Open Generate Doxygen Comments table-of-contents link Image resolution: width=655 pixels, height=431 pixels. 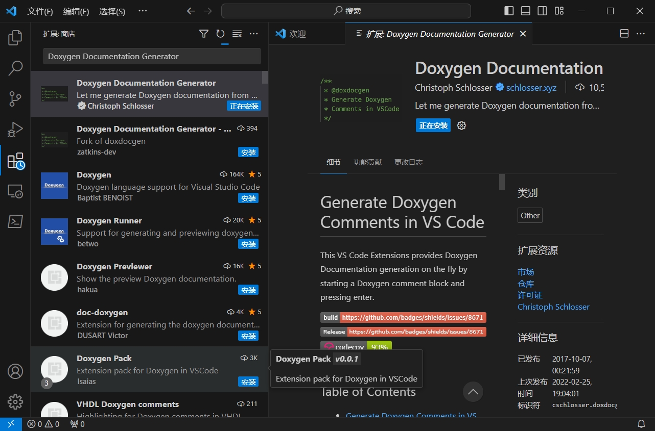(x=411, y=415)
